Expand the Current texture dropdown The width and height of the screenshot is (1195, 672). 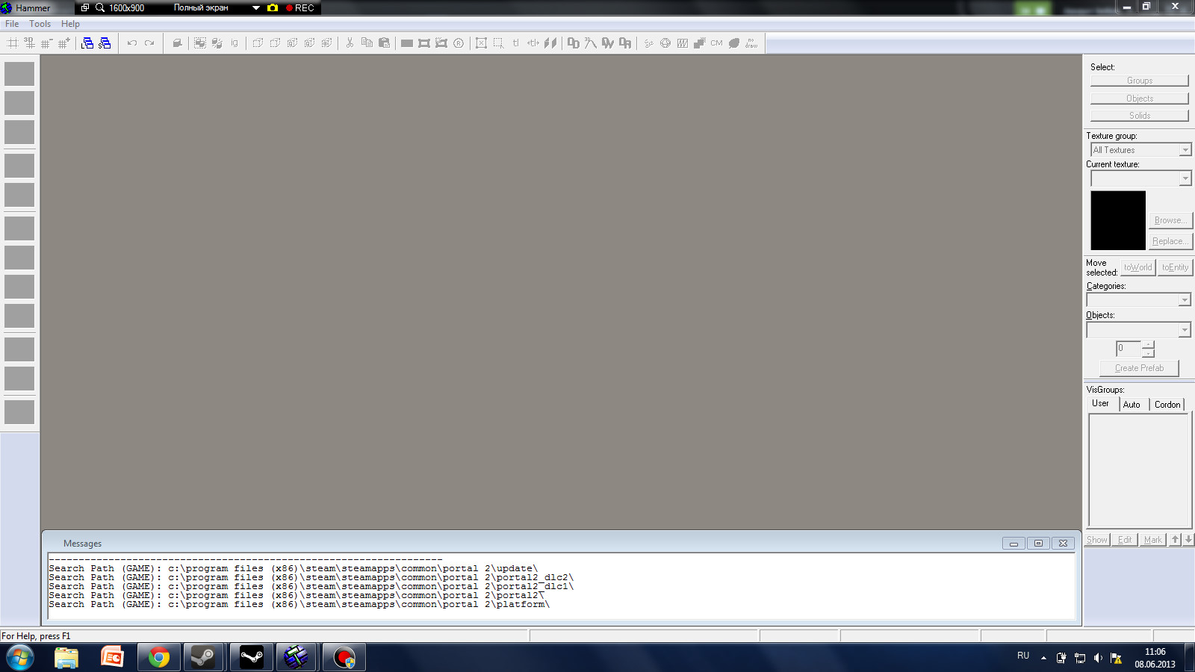coord(1185,178)
